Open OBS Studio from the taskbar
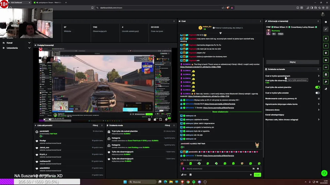Viewport: 330px width, 185px height. pos(205,182)
